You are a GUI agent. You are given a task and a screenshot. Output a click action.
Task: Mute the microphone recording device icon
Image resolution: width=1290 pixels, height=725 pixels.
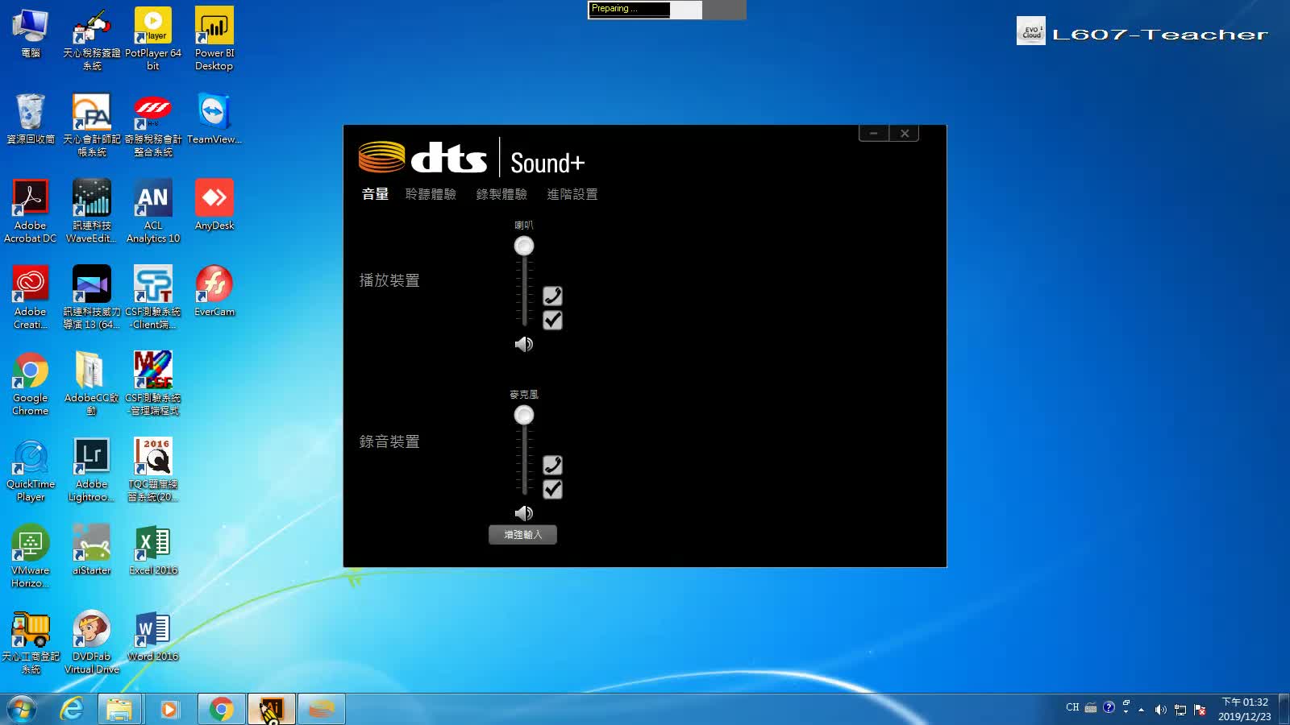point(524,513)
